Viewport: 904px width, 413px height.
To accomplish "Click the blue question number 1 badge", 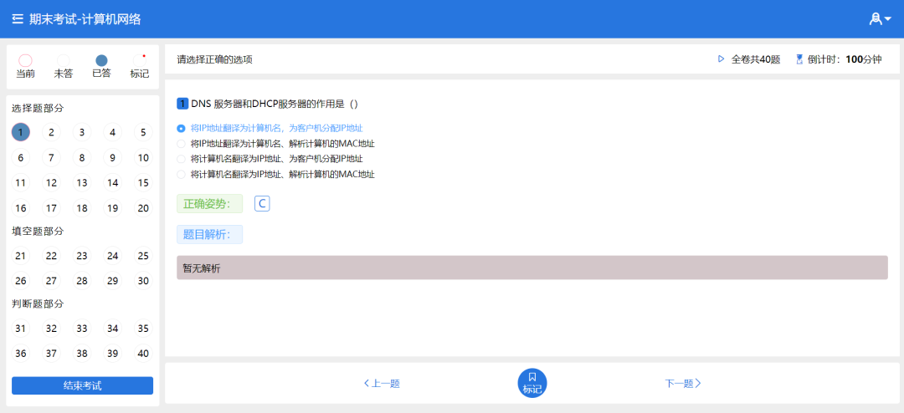I will (182, 104).
